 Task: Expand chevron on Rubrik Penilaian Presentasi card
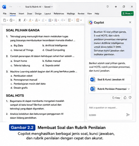[129, 89]
